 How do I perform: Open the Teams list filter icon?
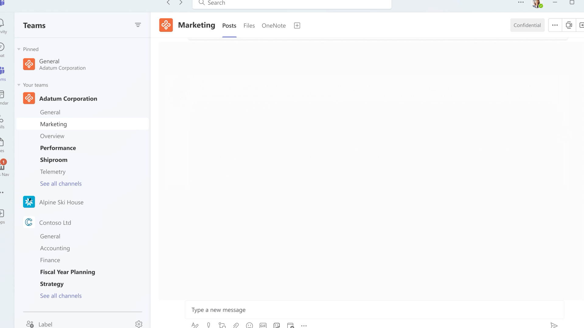(138, 25)
